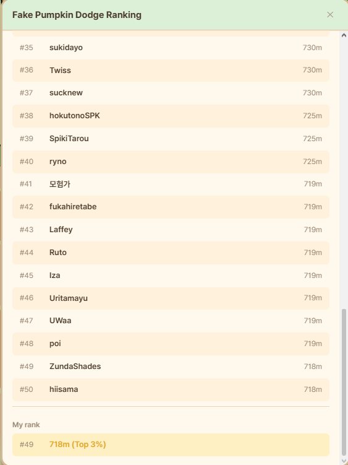The image size is (348, 465).
Task: Select the ryno ranking row
Action: click(171, 162)
